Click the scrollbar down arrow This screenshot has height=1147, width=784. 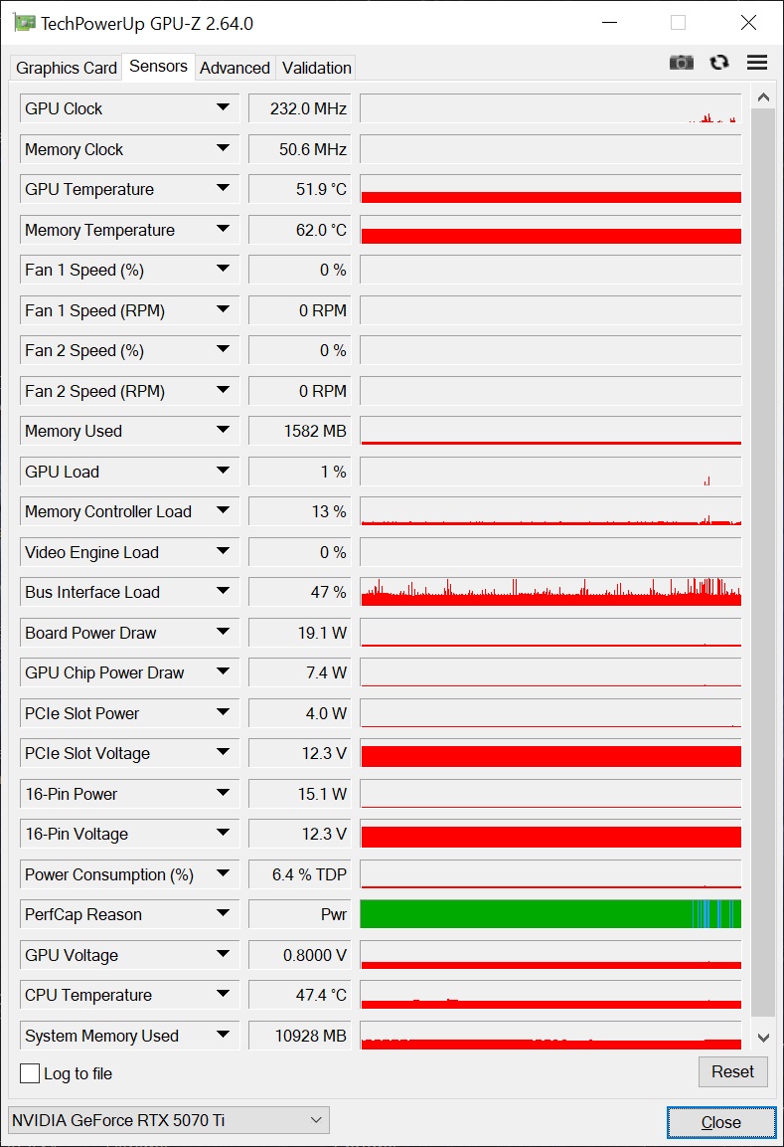[763, 1038]
